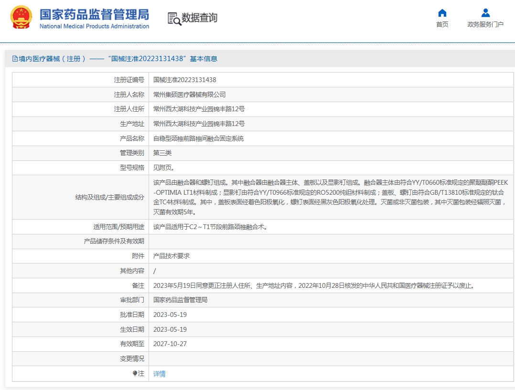515x390 pixels.
Task: Select the slash value in 其他内容 row
Action: (x=155, y=271)
